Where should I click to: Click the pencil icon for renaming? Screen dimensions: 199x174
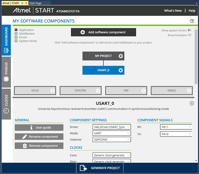pos(25,137)
